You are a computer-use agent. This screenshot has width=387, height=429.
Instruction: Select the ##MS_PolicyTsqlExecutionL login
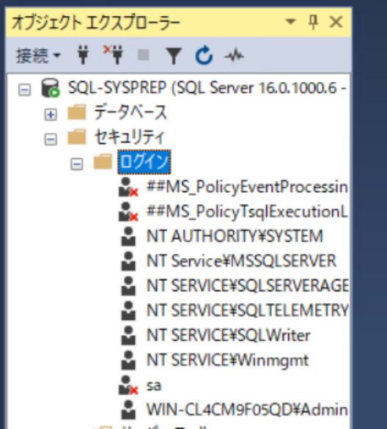coord(247,212)
